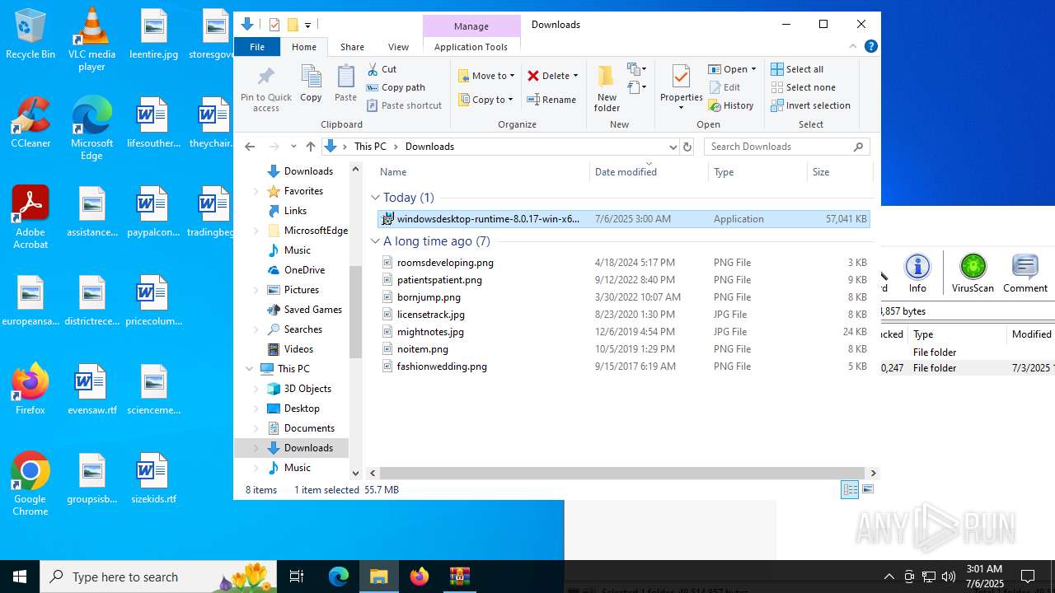The width and height of the screenshot is (1055, 593).
Task: Click the Edit command in Open group
Action: tap(724, 87)
